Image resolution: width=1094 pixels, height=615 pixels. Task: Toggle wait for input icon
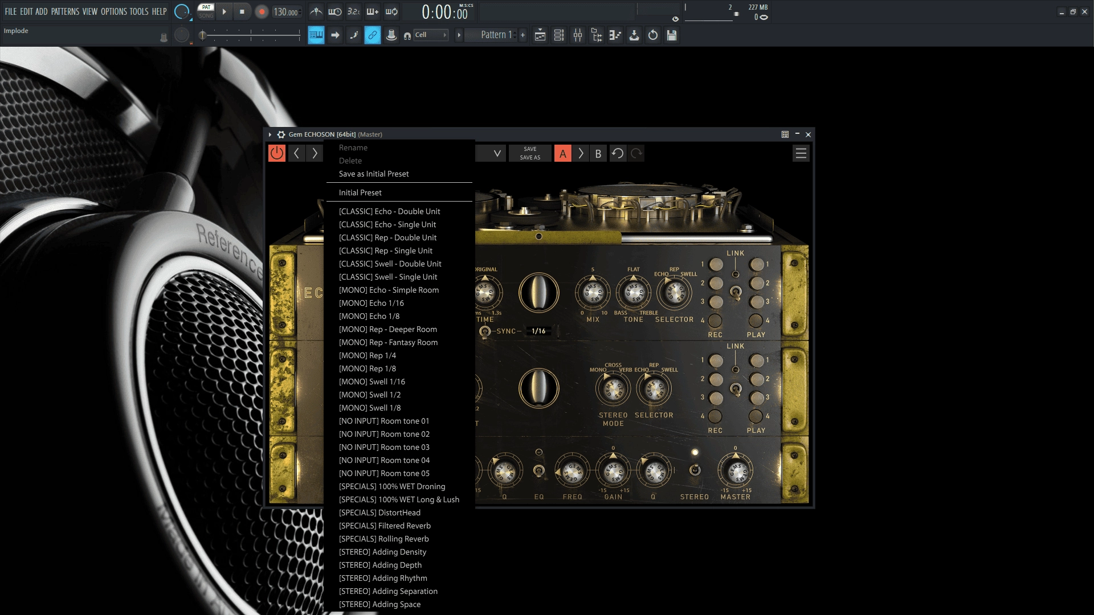335,11
